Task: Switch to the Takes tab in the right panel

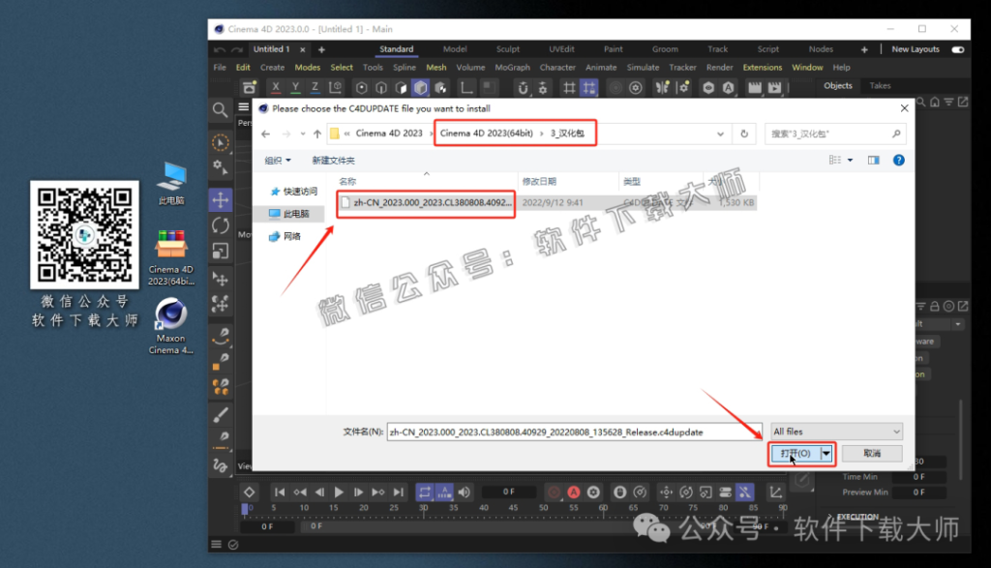Action: 880,85
